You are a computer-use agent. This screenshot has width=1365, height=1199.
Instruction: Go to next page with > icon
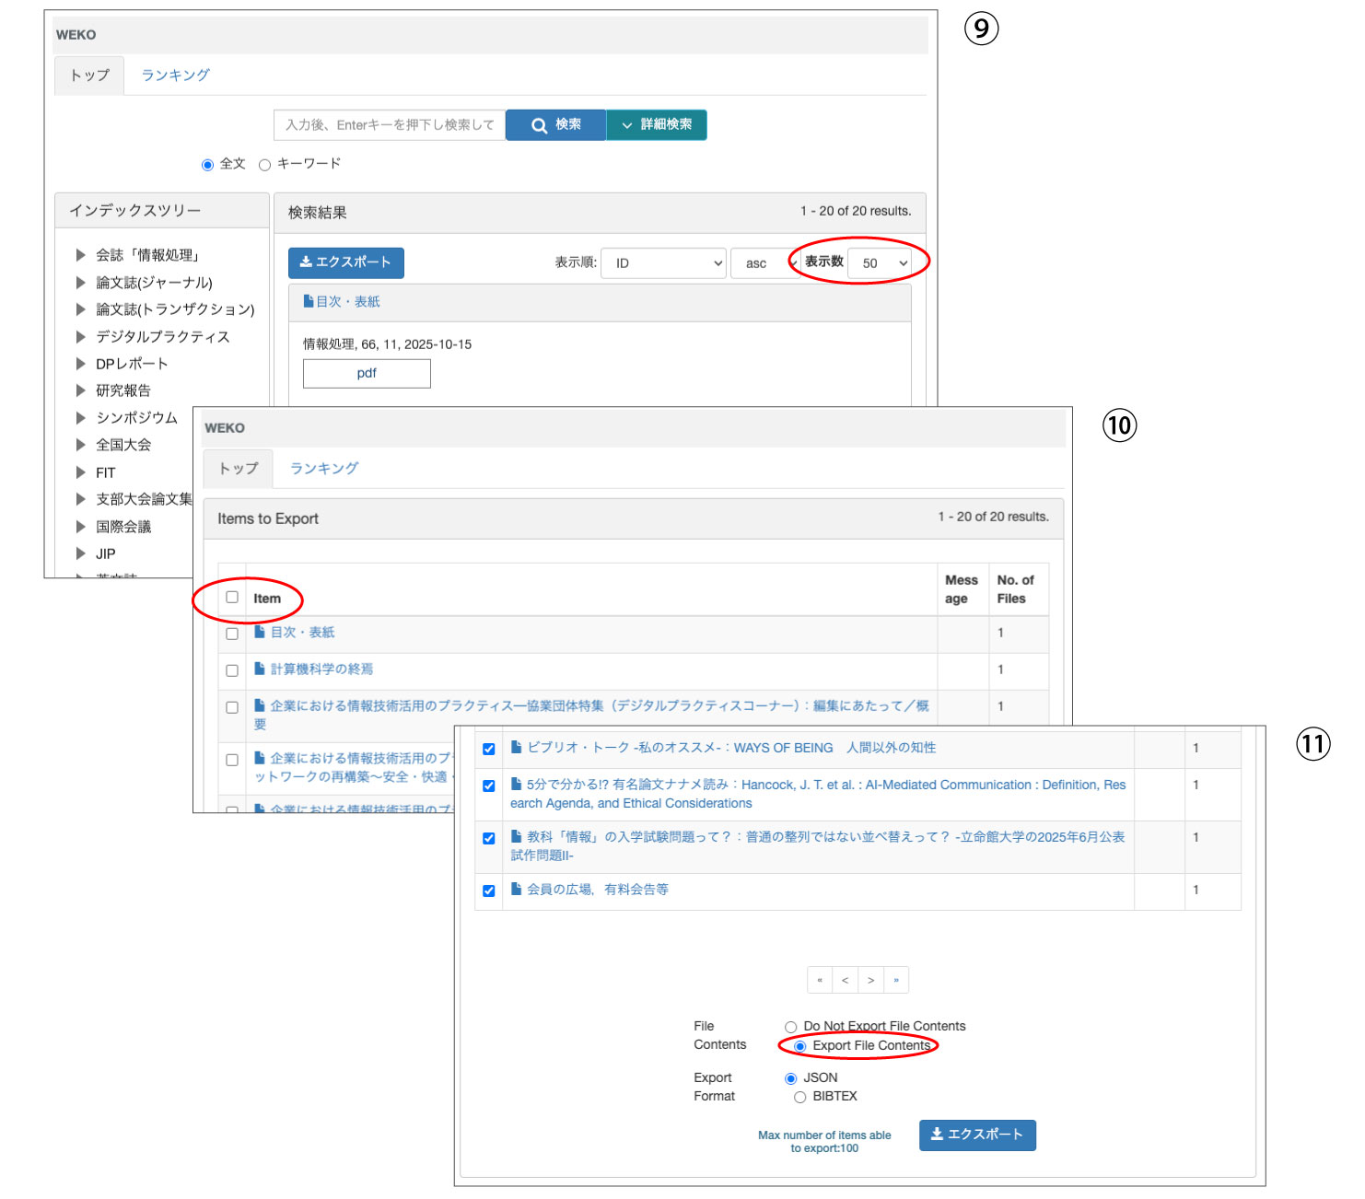(870, 980)
